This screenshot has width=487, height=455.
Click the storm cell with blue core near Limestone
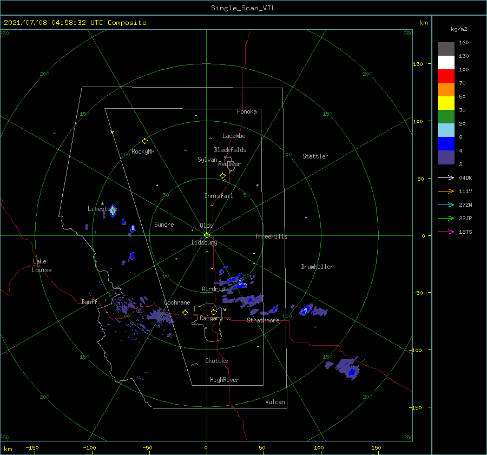pos(113,210)
